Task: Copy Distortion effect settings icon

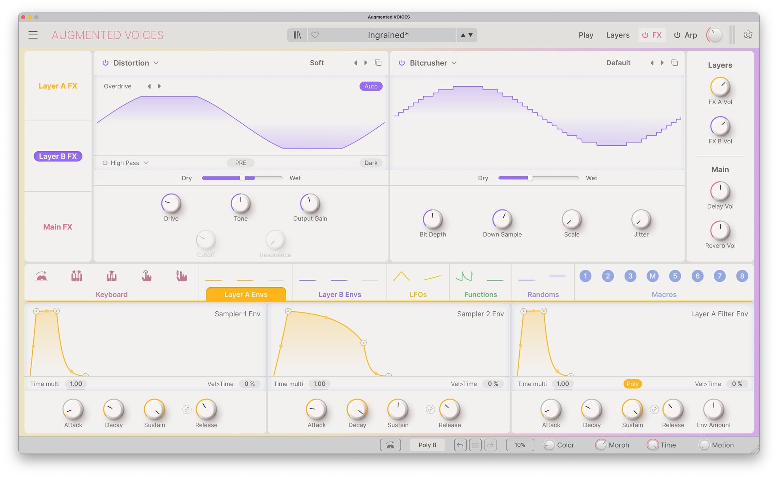Action: point(378,63)
